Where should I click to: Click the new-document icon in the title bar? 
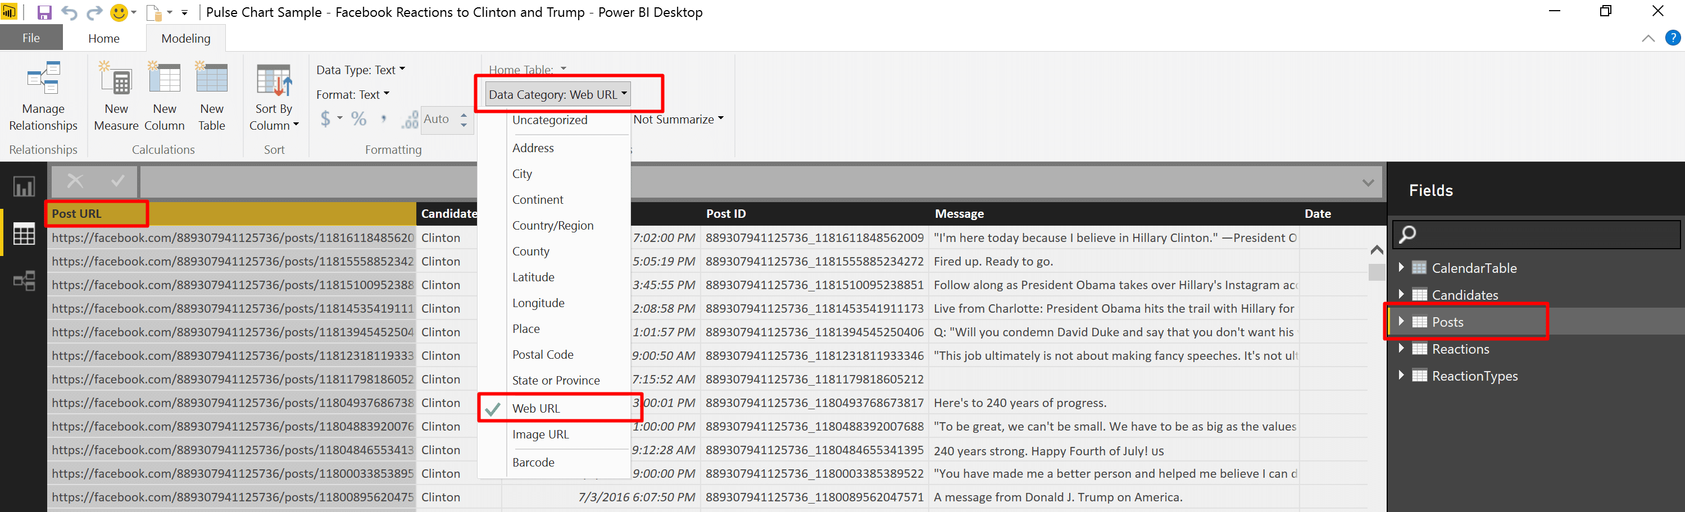153,12
